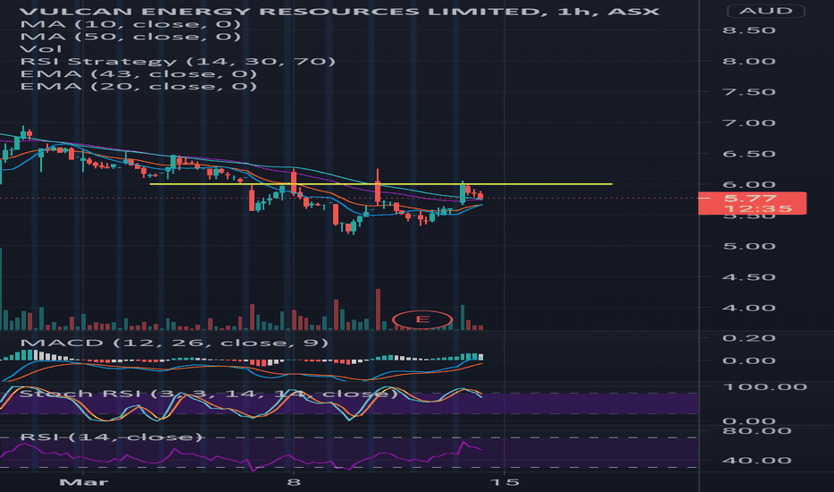
Task: Click the 80.00 RSI scale label
Action: (x=757, y=430)
